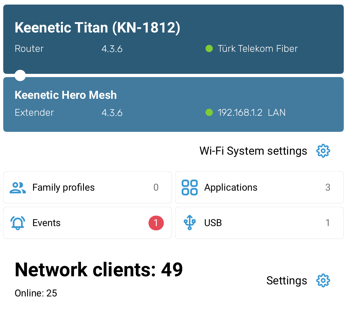This screenshot has height=312, width=347.
Task: Click the Applications grid icon
Action: click(x=190, y=187)
